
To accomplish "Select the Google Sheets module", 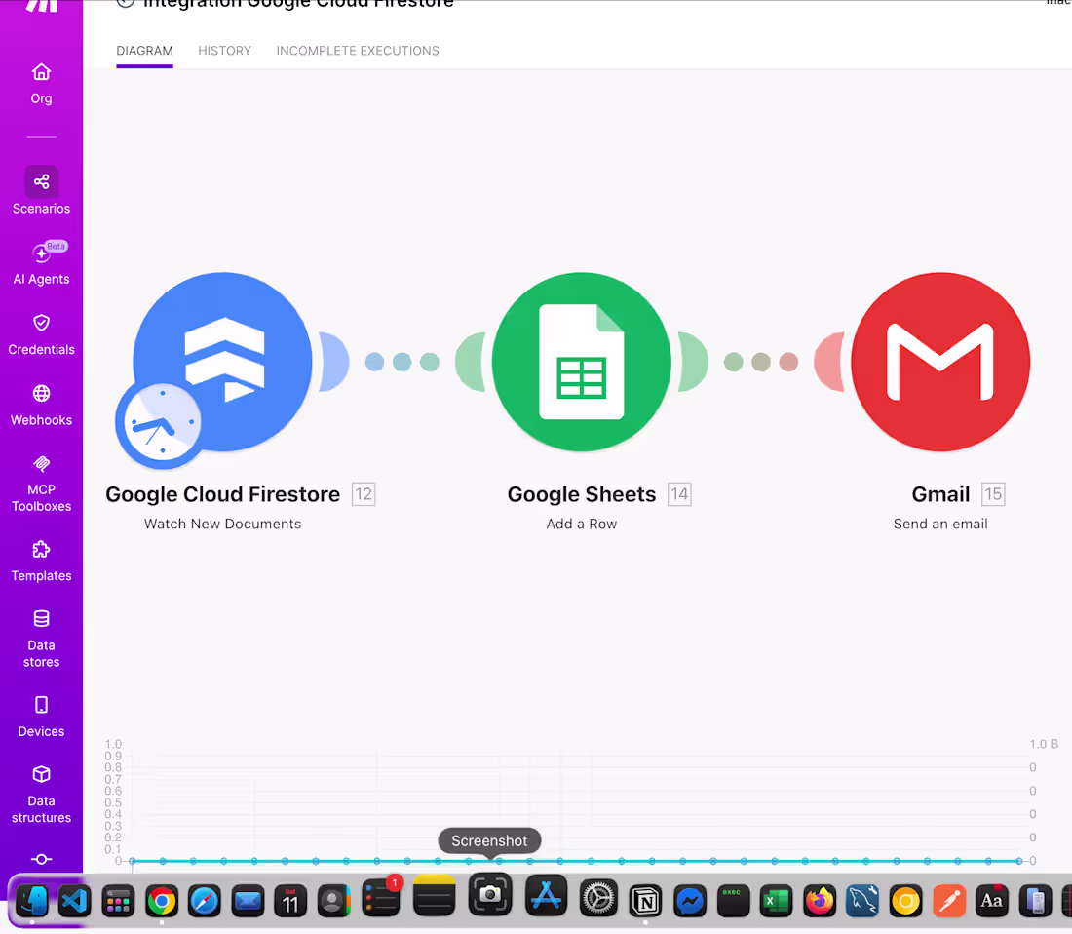I will (x=581, y=362).
